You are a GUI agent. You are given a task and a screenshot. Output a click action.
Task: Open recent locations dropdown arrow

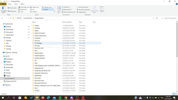tap(8, 18)
